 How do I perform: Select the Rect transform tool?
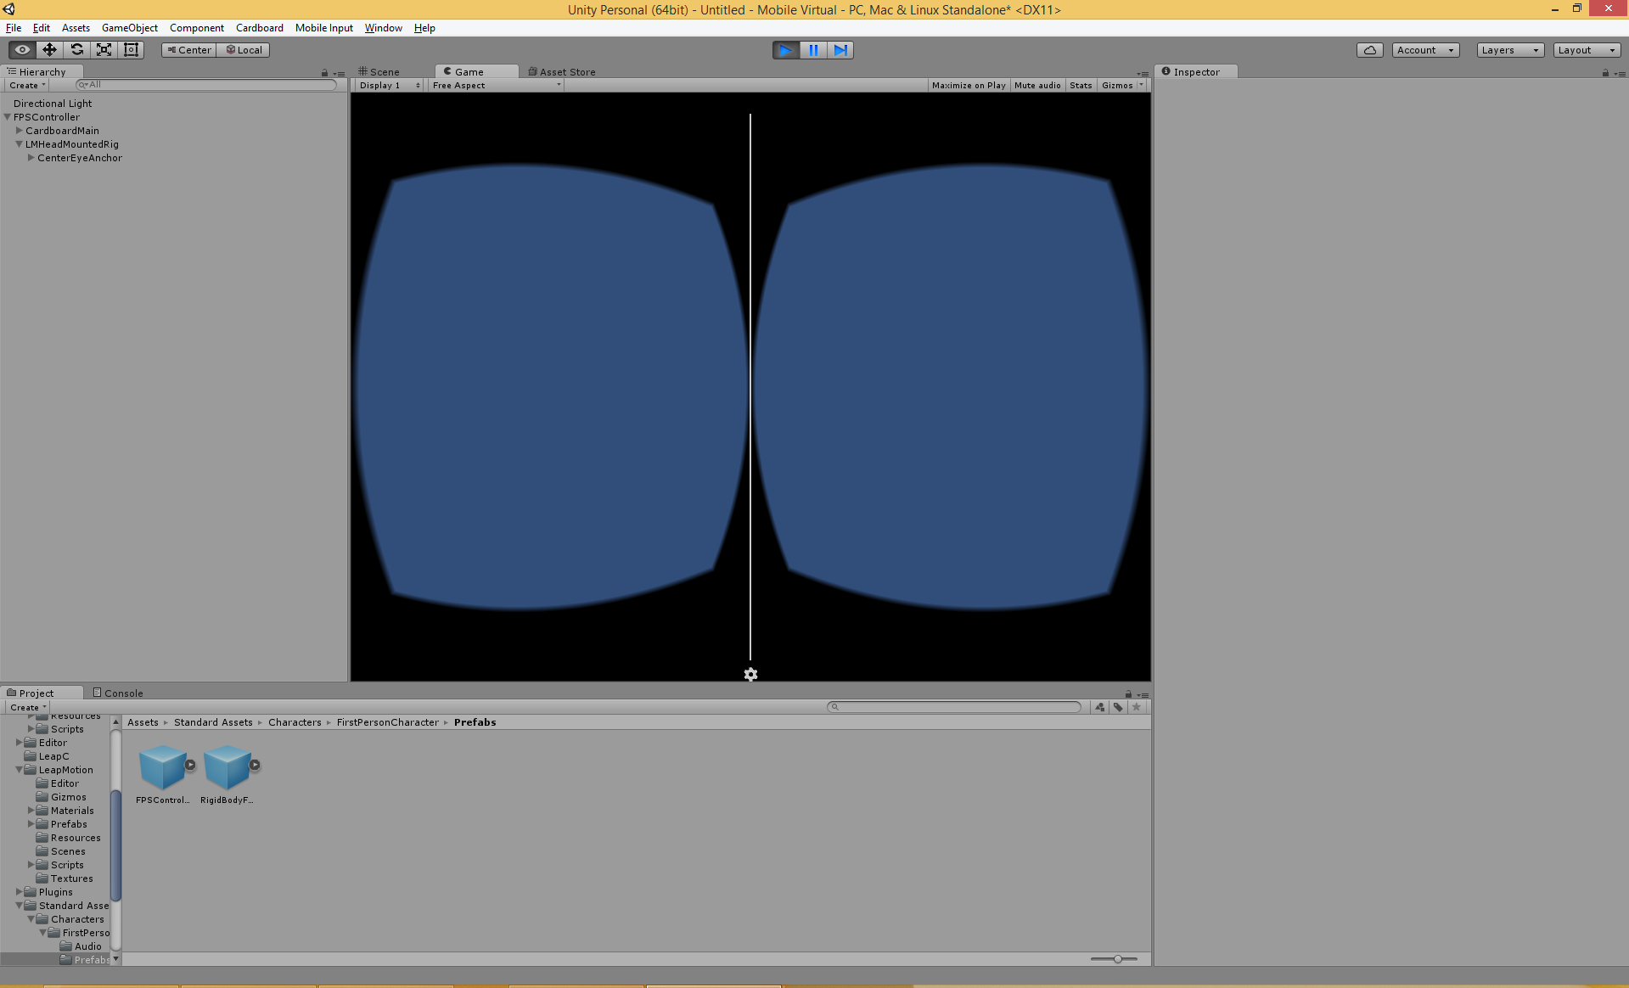click(x=131, y=50)
